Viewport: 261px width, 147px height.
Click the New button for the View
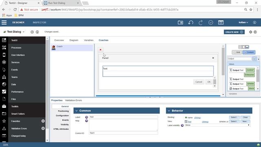click(x=245, y=121)
